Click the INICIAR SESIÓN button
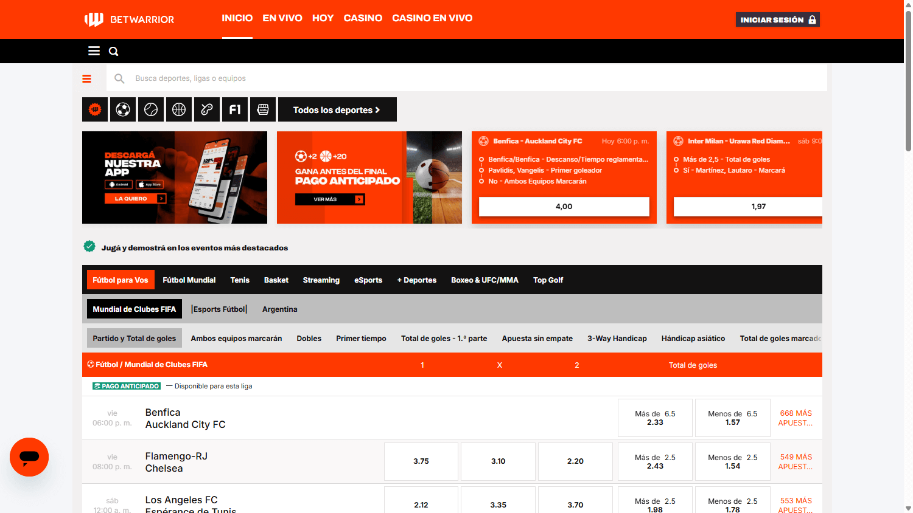 point(777,19)
